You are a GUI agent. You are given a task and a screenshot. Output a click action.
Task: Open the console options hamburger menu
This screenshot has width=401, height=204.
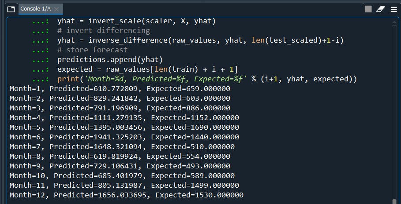(x=394, y=9)
